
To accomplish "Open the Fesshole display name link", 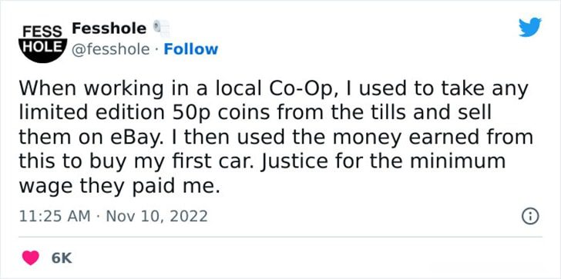I will [109, 28].
